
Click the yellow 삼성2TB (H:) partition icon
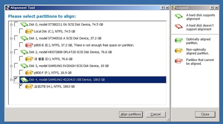(x=29, y=86)
